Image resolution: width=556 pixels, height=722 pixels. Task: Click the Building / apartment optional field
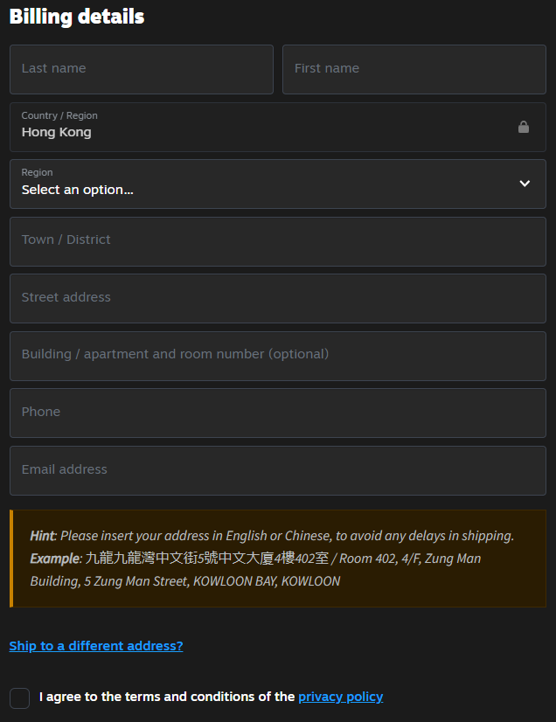278,356
